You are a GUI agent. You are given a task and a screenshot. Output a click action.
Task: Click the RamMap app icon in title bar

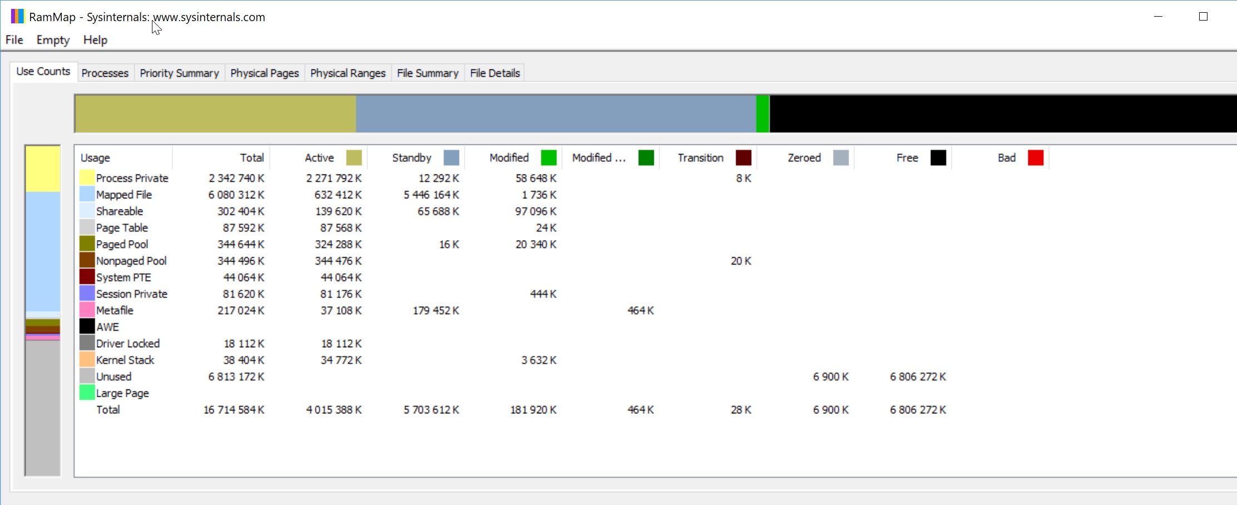coord(18,16)
